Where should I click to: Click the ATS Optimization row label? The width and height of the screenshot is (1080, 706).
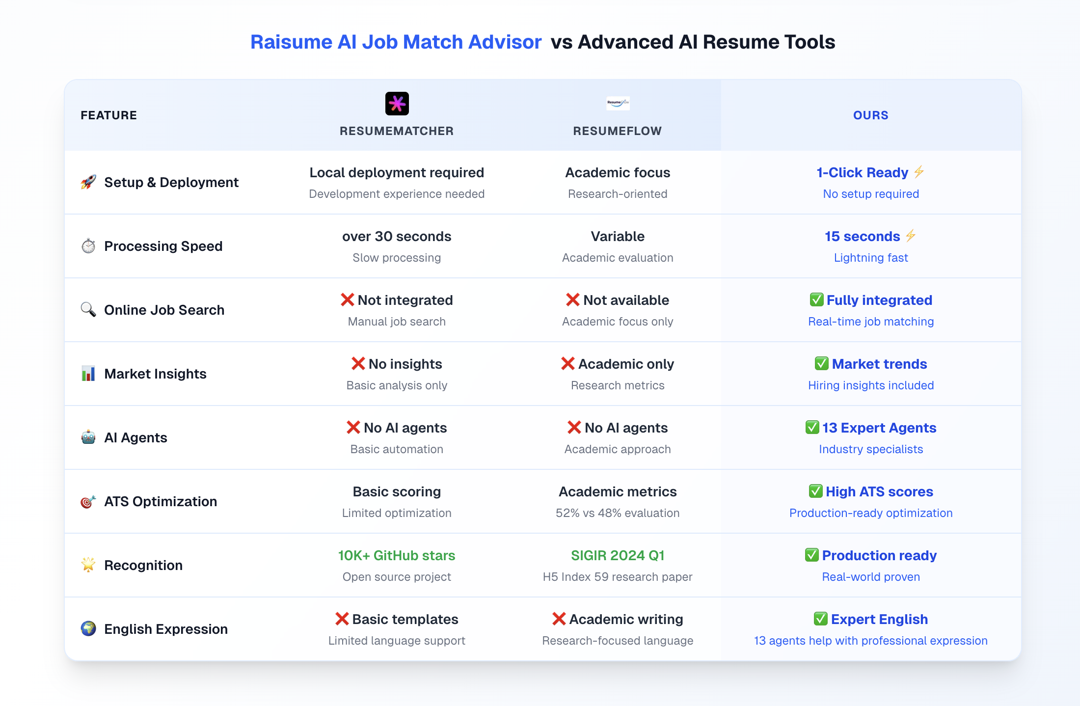click(161, 502)
